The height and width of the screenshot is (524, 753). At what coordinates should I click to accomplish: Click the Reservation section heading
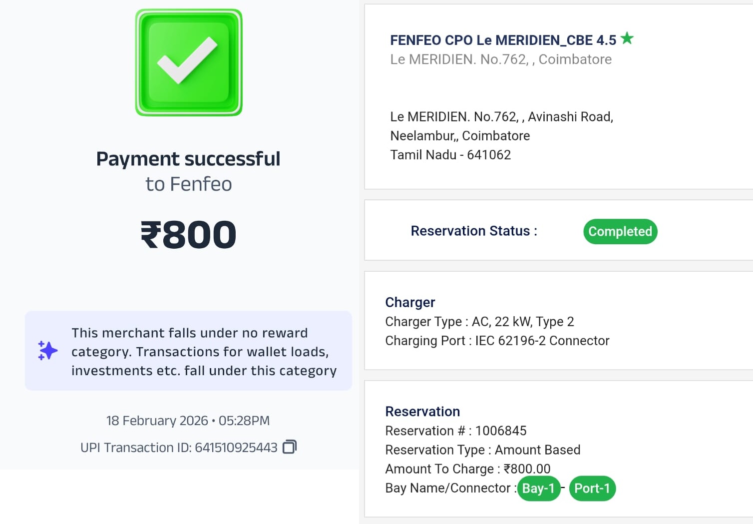(x=422, y=412)
